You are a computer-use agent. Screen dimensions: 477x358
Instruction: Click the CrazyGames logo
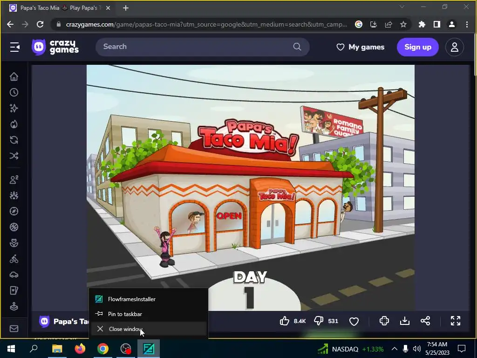[x=55, y=47]
